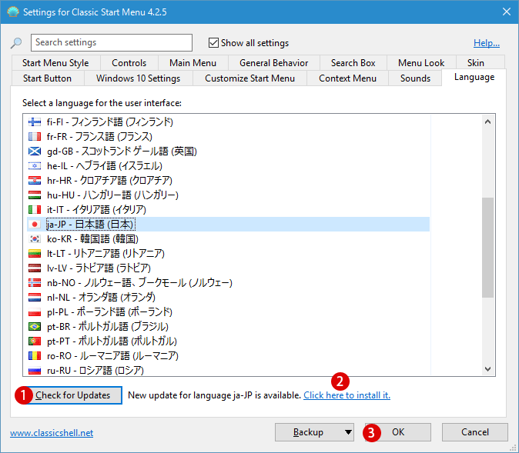Click the Classic Shell shell icon in title bar
Viewport: 519px width, 453px height.
pos(13,12)
